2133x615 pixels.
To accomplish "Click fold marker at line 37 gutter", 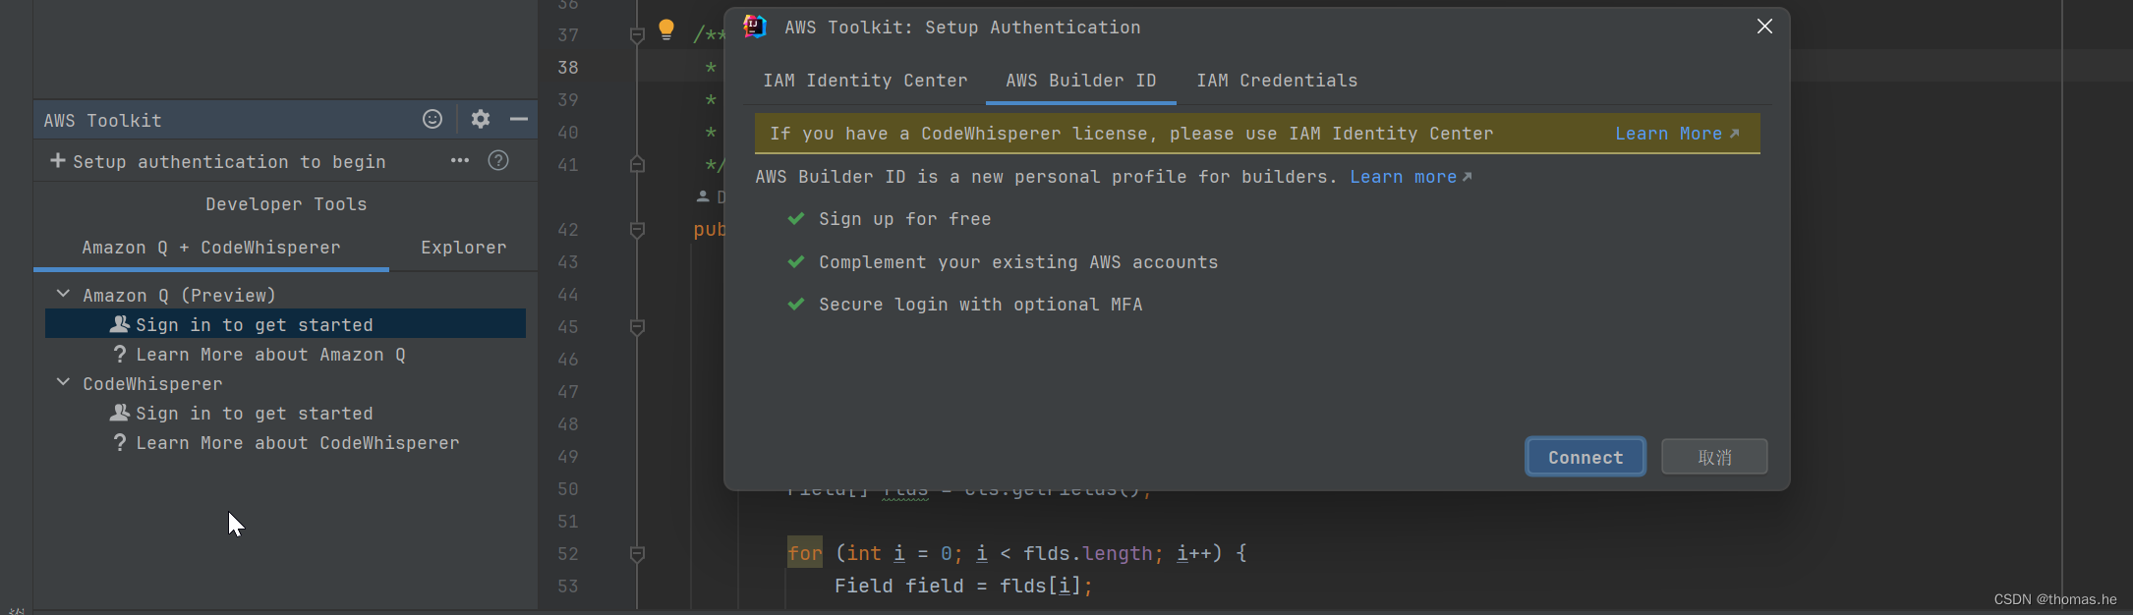I will (x=637, y=35).
